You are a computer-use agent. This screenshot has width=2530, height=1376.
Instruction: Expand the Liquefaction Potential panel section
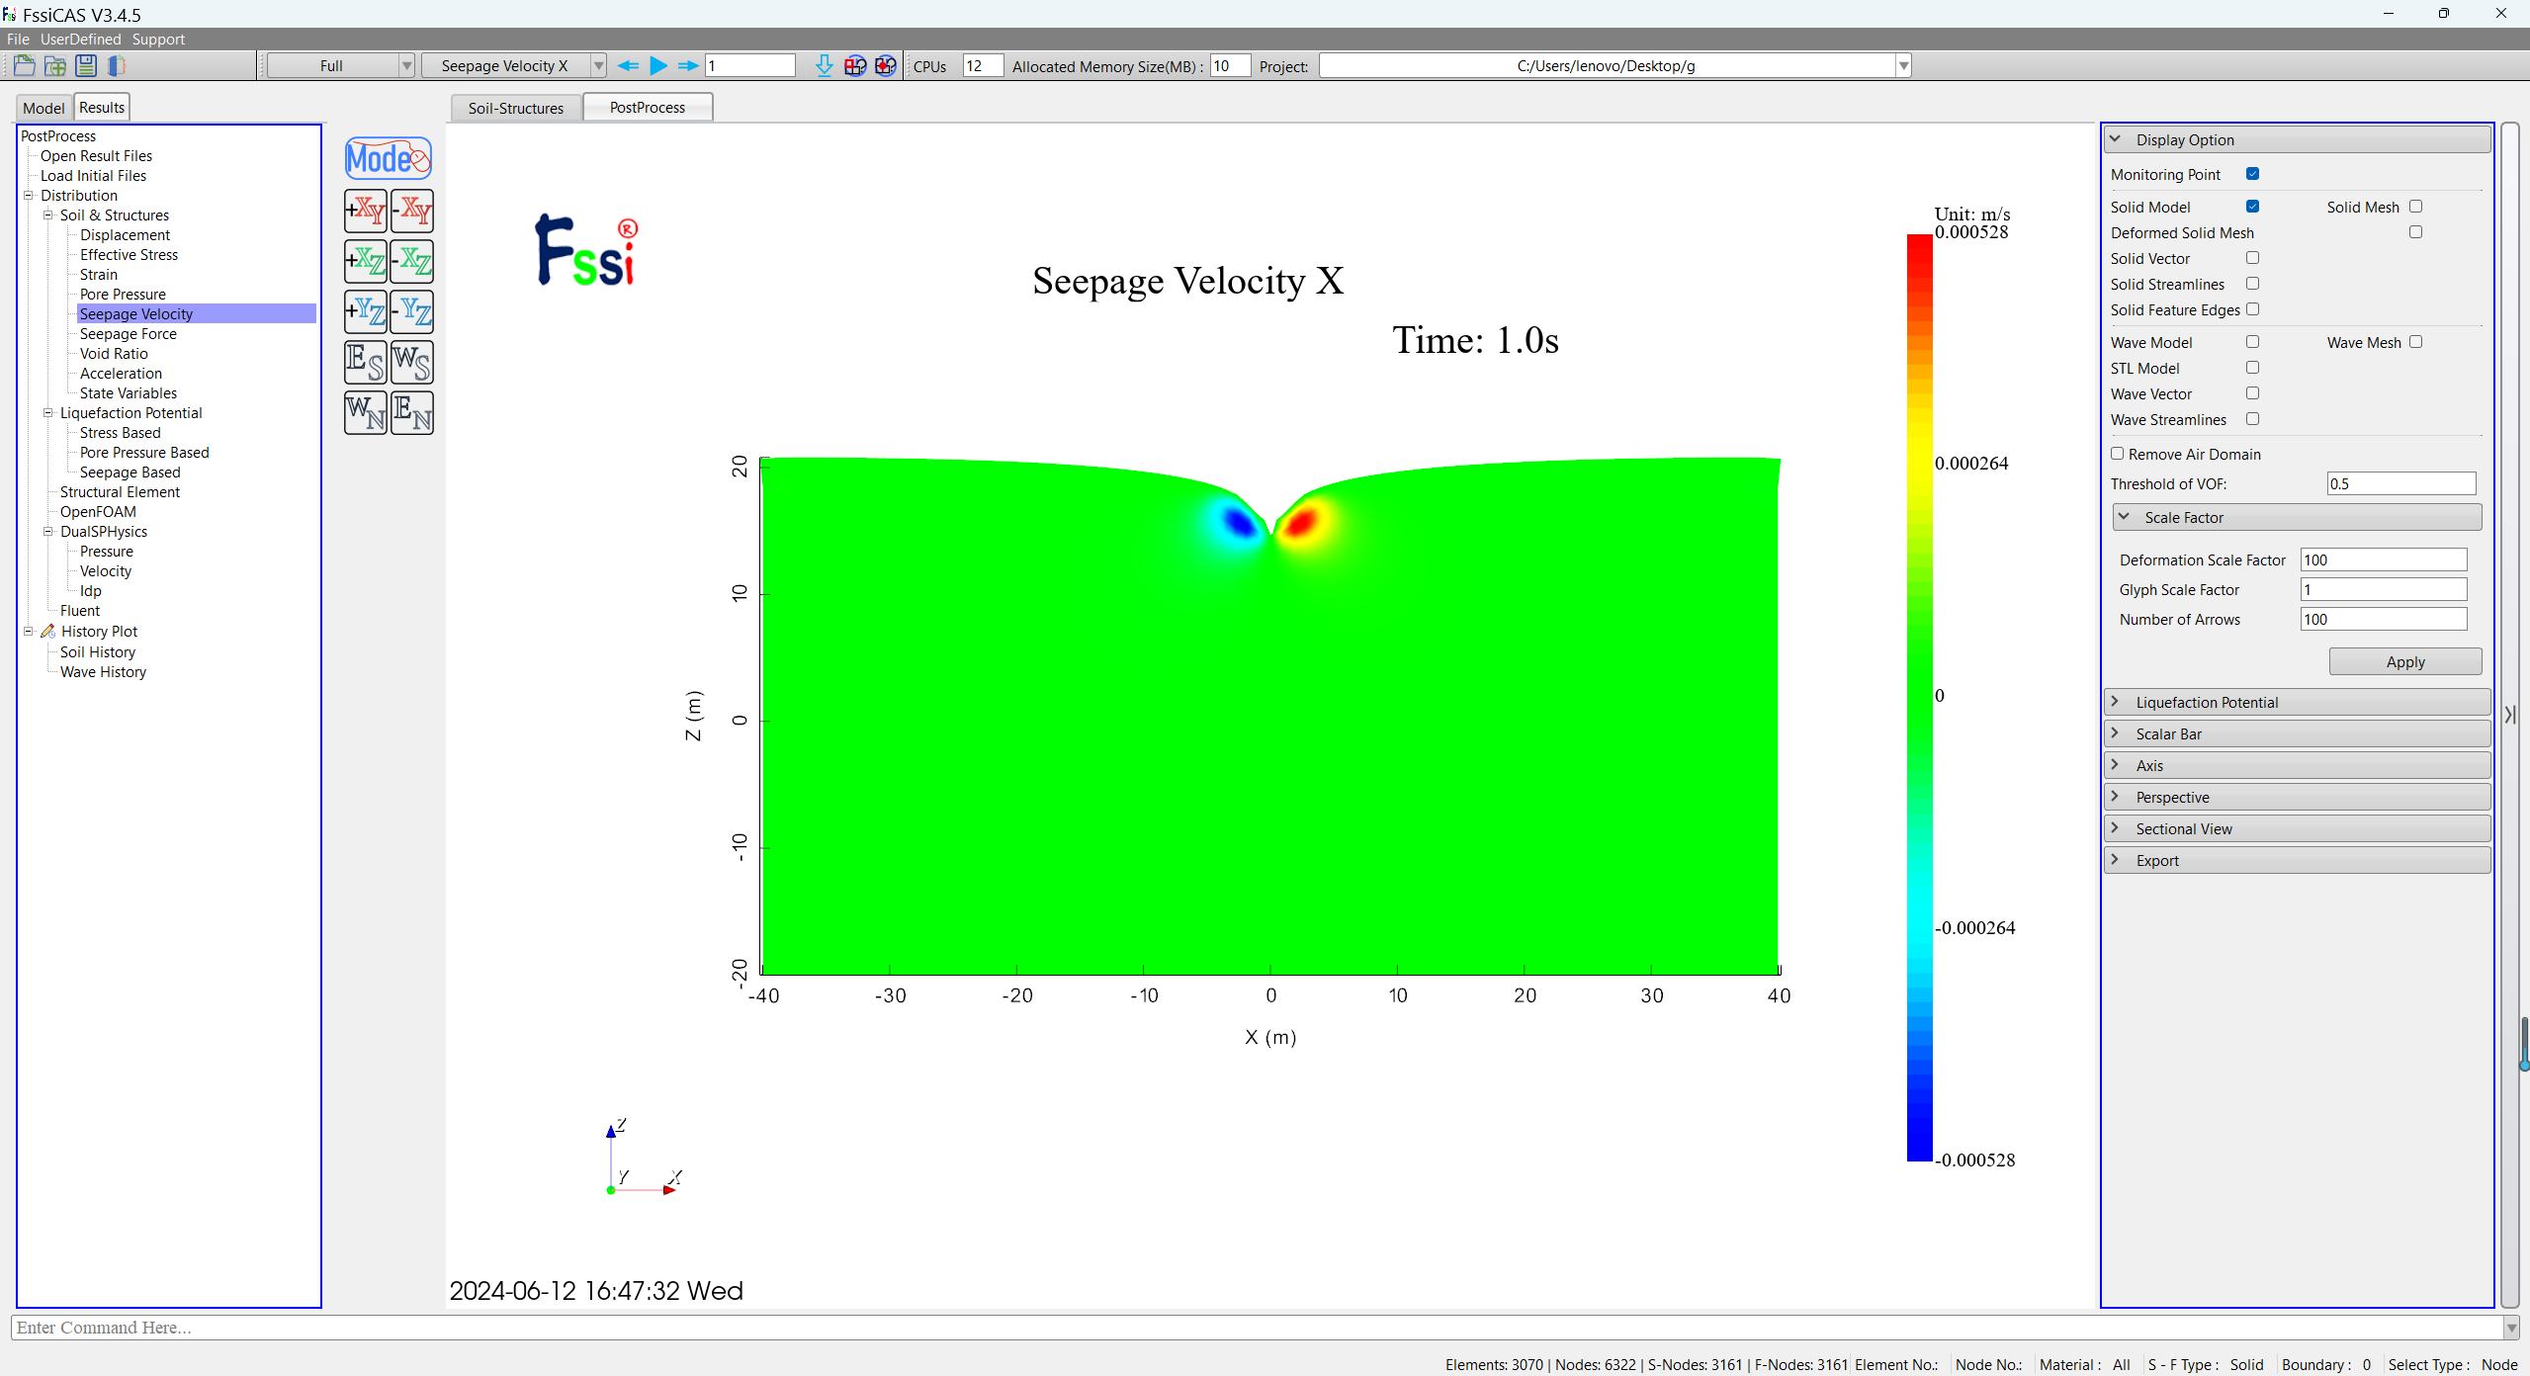[2297, 703]
